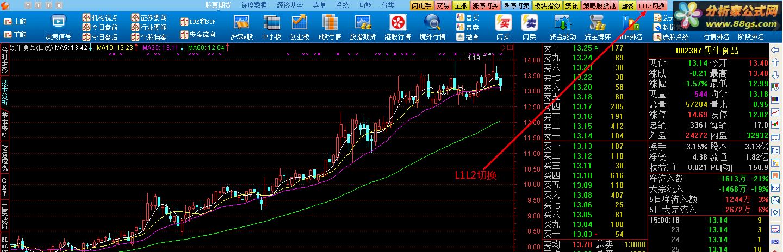Click the home icon in title bar
783x252 pixels.
tap(28, 5)
